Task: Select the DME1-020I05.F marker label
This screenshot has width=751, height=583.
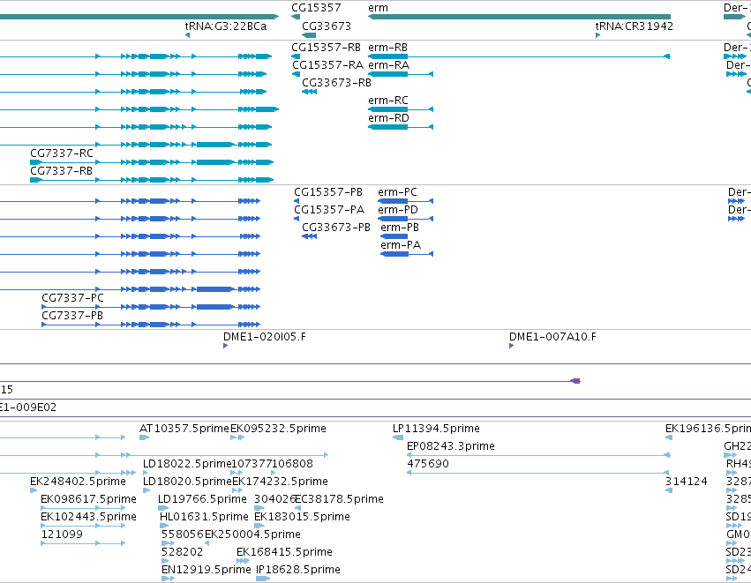Action: click(x=265, y=337)
